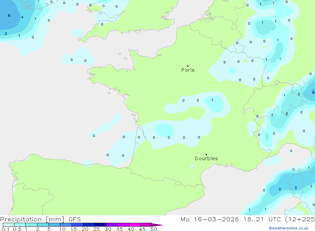Pick the legend swatch between 10 and 15
Image resolution: width=315 pixels, height=231 pixels.
click(66, 225)
